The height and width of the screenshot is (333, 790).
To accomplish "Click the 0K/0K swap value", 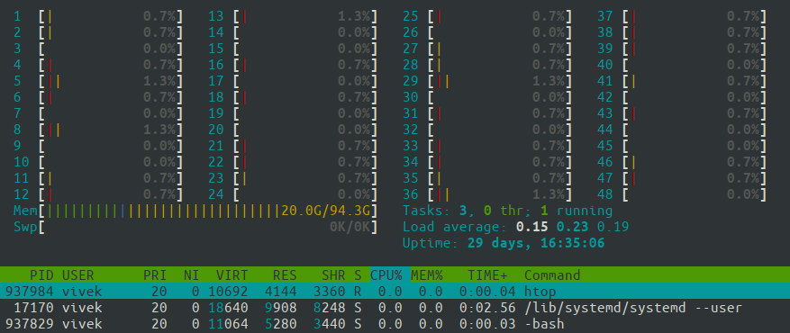I will click(x=350, y=227).
